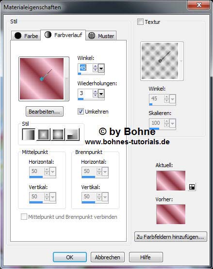This screenshot has width=213, height=269.
Task: Click the Zu Farbfeldern hinzufügen... button
Action: point(170,237)
